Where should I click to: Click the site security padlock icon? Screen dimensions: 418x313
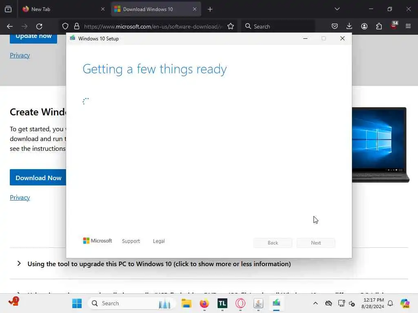click(77, 26)
